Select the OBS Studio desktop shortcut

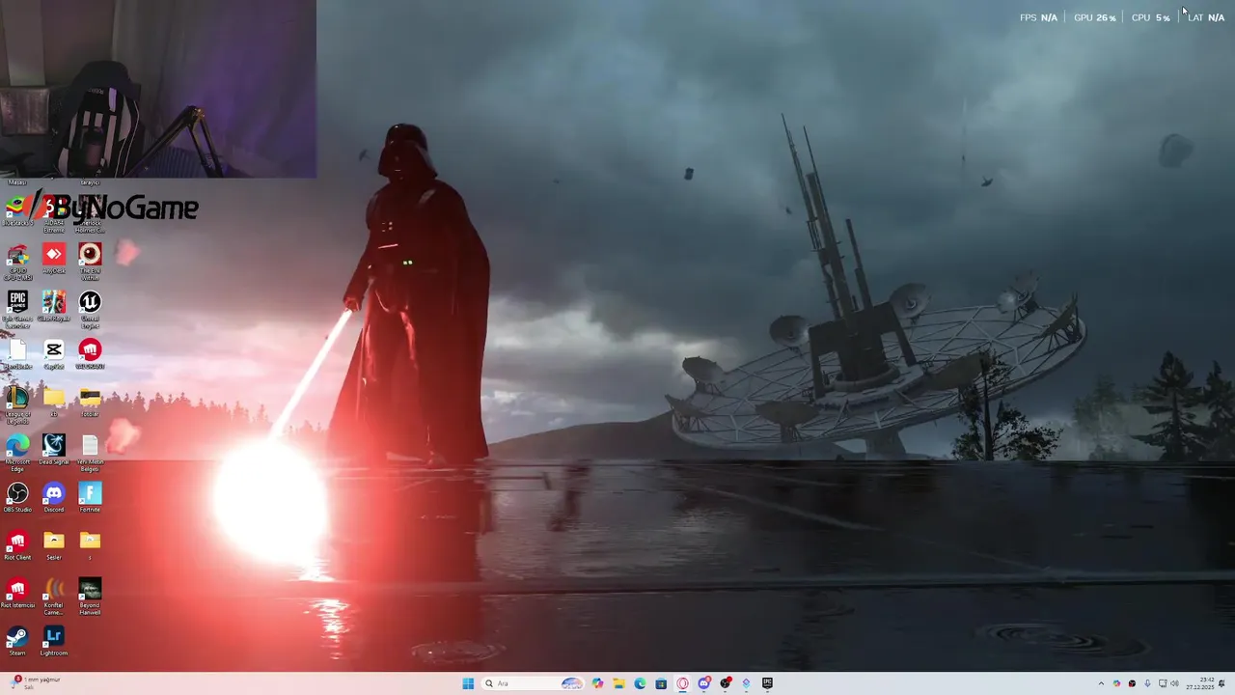pos(17,497)
